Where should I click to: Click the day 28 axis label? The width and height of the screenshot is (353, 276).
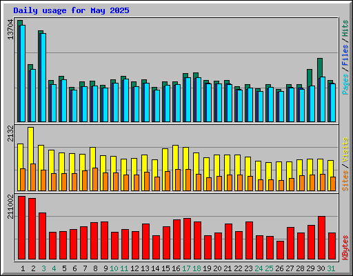click(300, 268)
